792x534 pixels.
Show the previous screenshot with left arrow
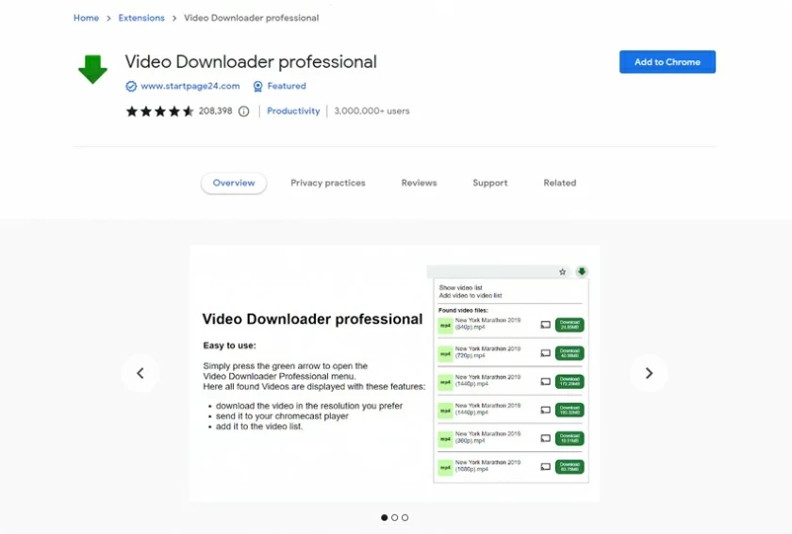coord(140,373)
